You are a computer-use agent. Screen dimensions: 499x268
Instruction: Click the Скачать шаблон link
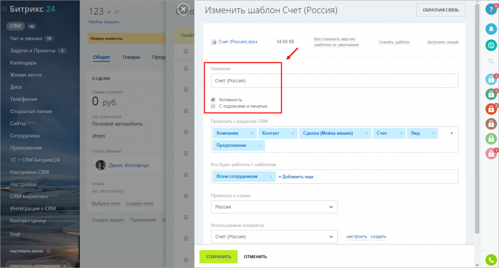pos(394,42)
